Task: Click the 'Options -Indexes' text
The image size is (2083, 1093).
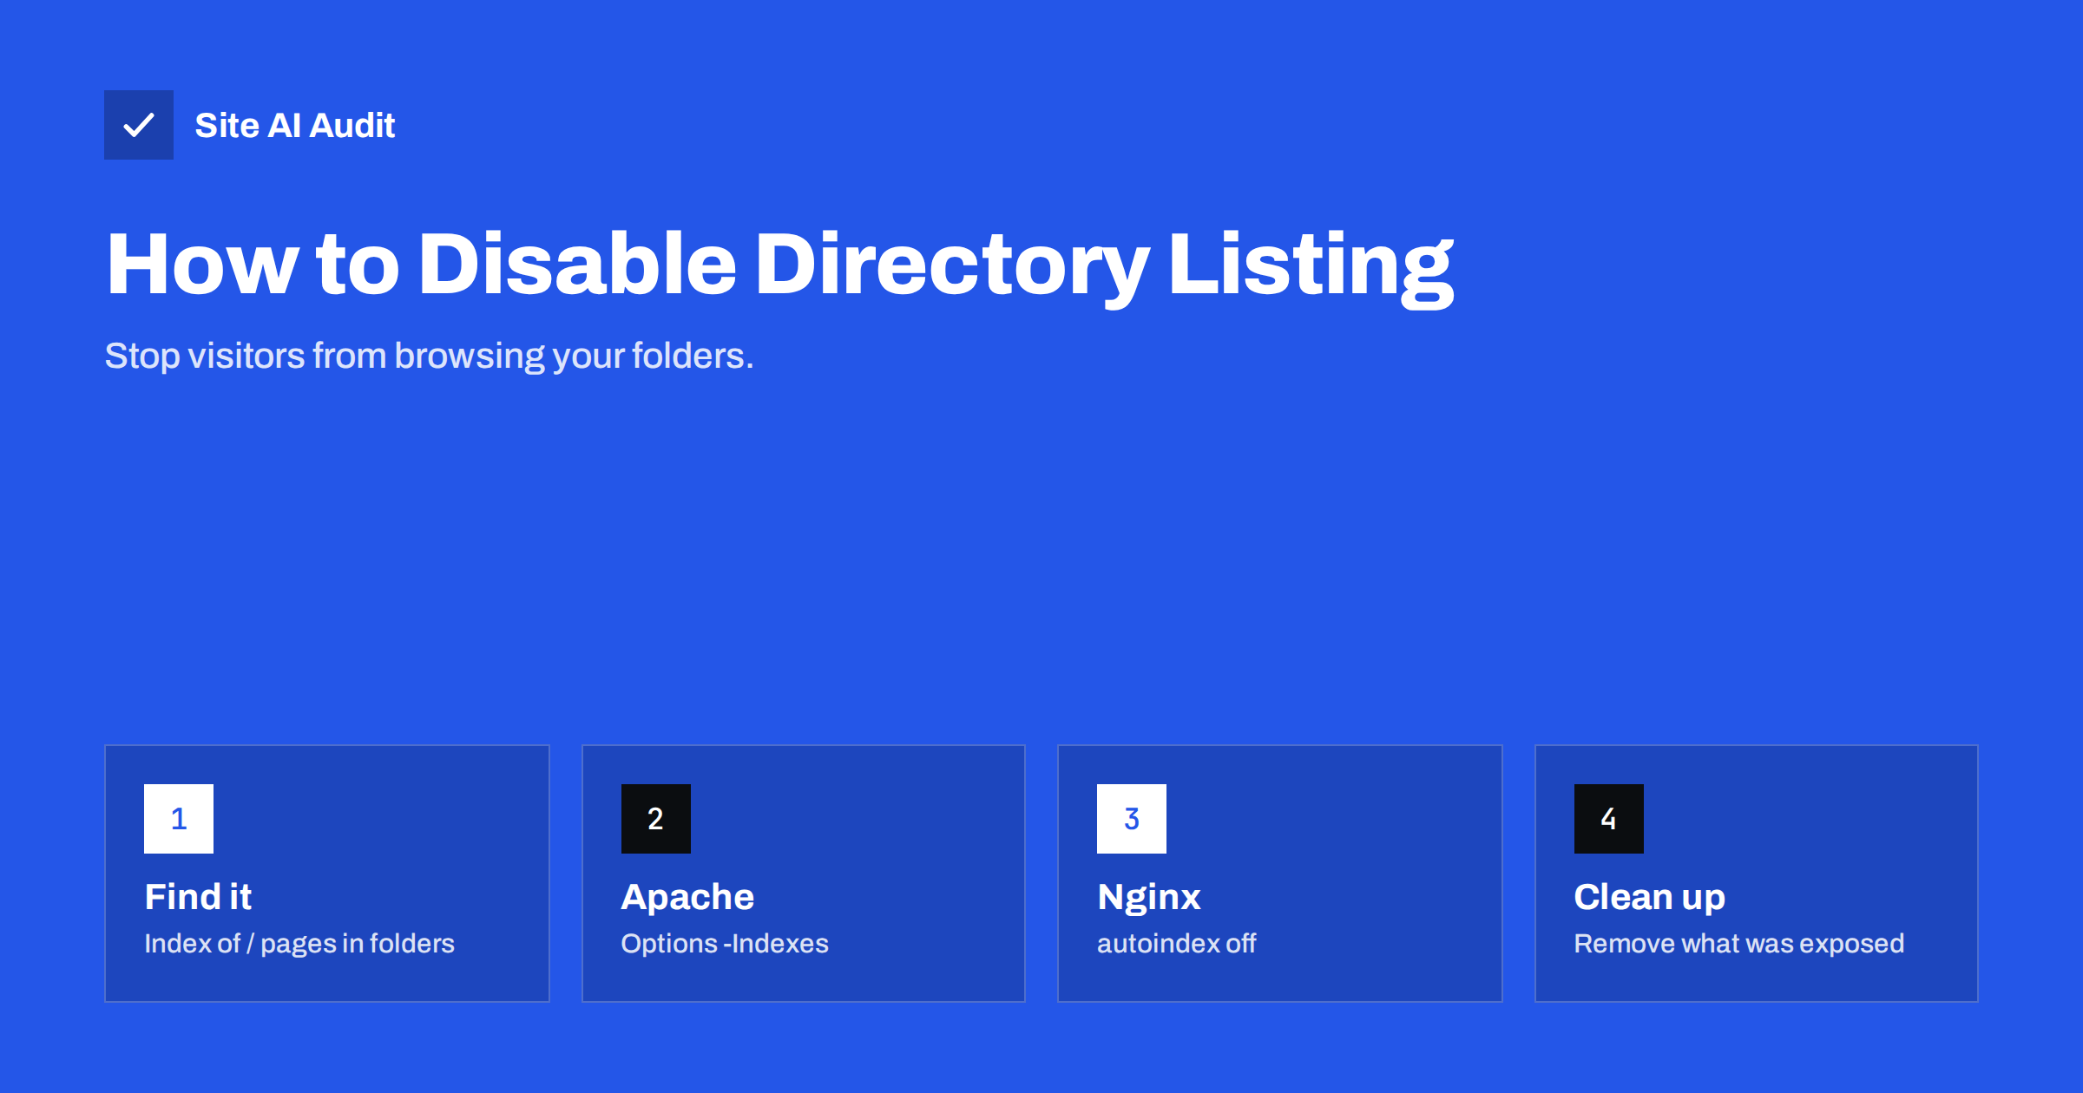Action: point(725,944)
